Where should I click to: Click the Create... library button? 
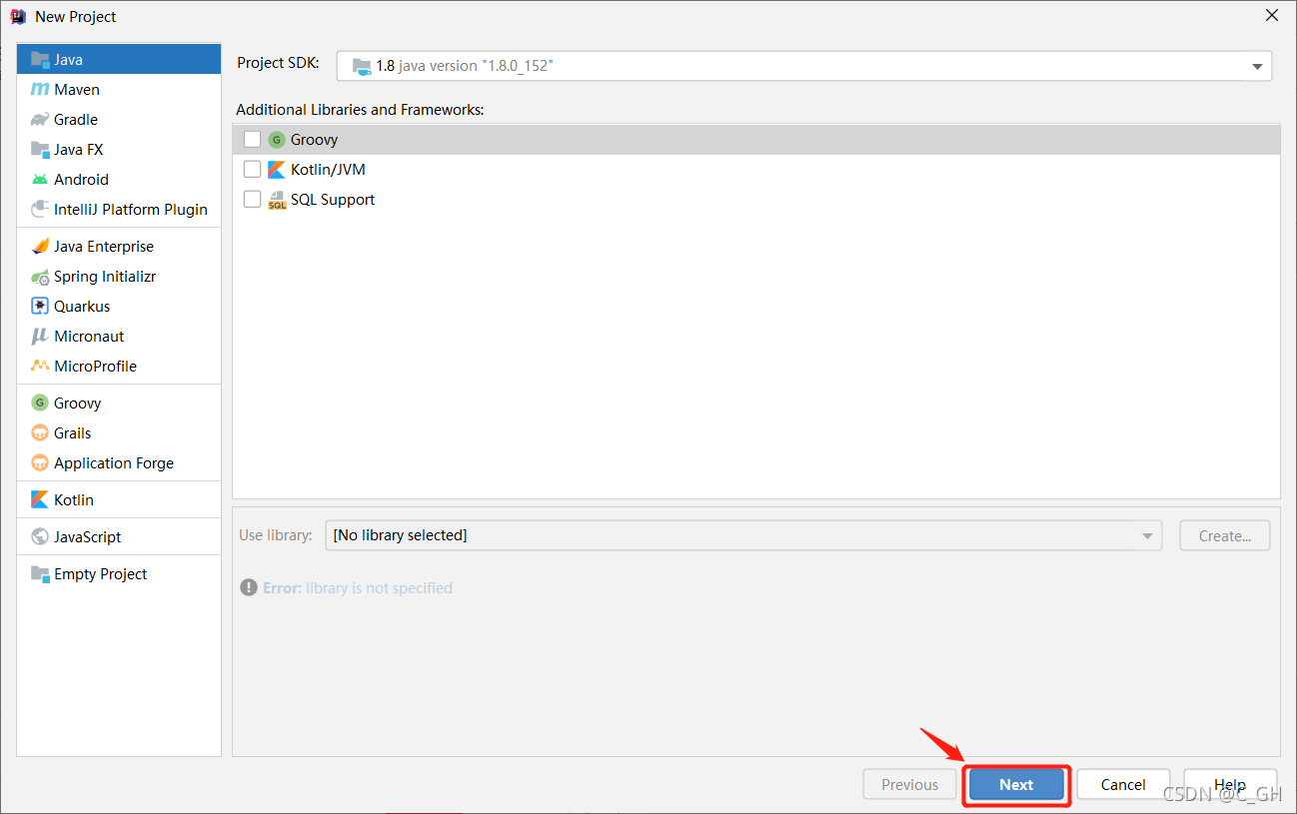click(x=1225, y=535)
